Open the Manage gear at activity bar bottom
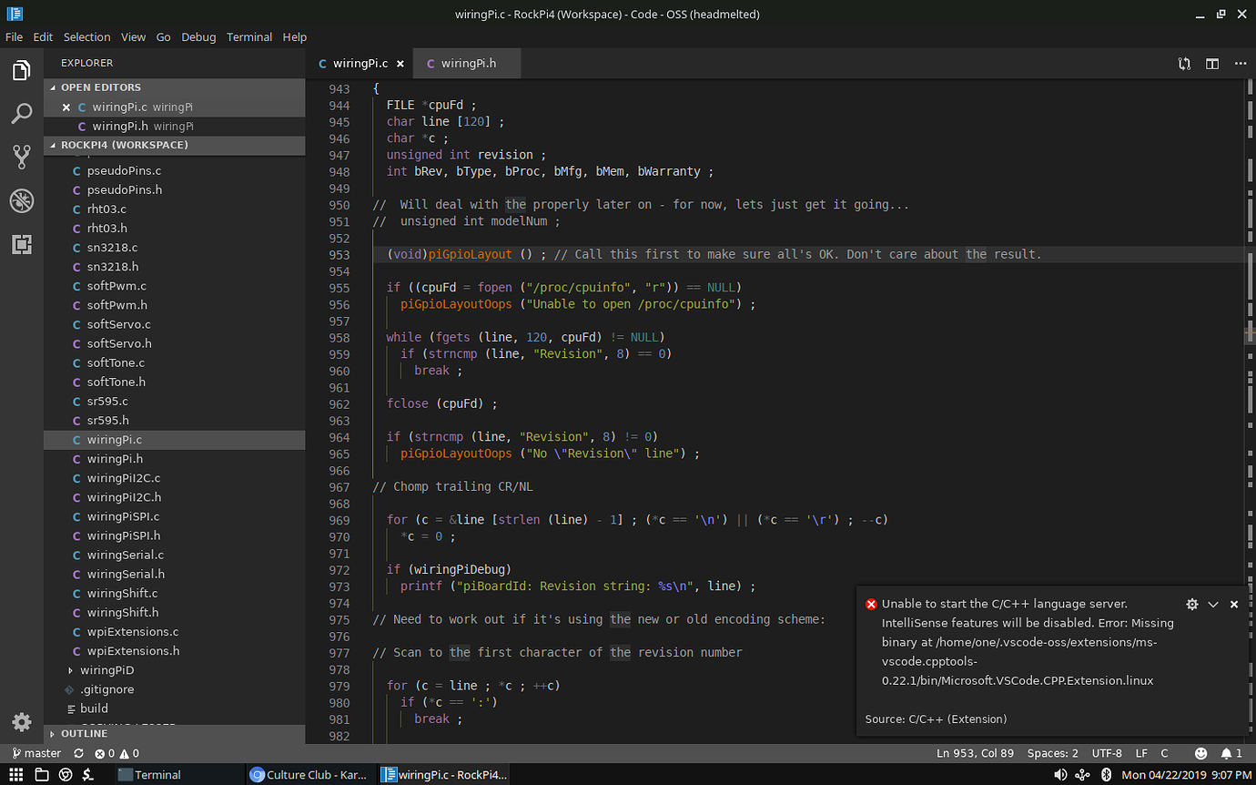Screen dimensions: 1256x785 [22, 722]
